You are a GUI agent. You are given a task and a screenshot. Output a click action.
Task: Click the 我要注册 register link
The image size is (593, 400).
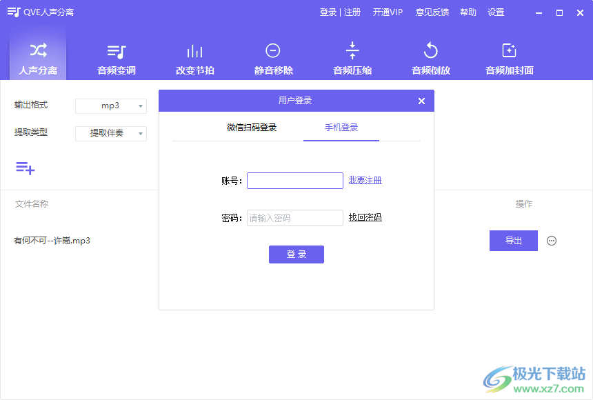pyautogui.click(x=364, y=180)
